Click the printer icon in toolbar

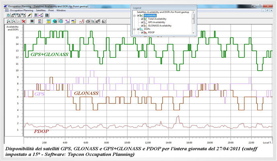click(88, 21)
